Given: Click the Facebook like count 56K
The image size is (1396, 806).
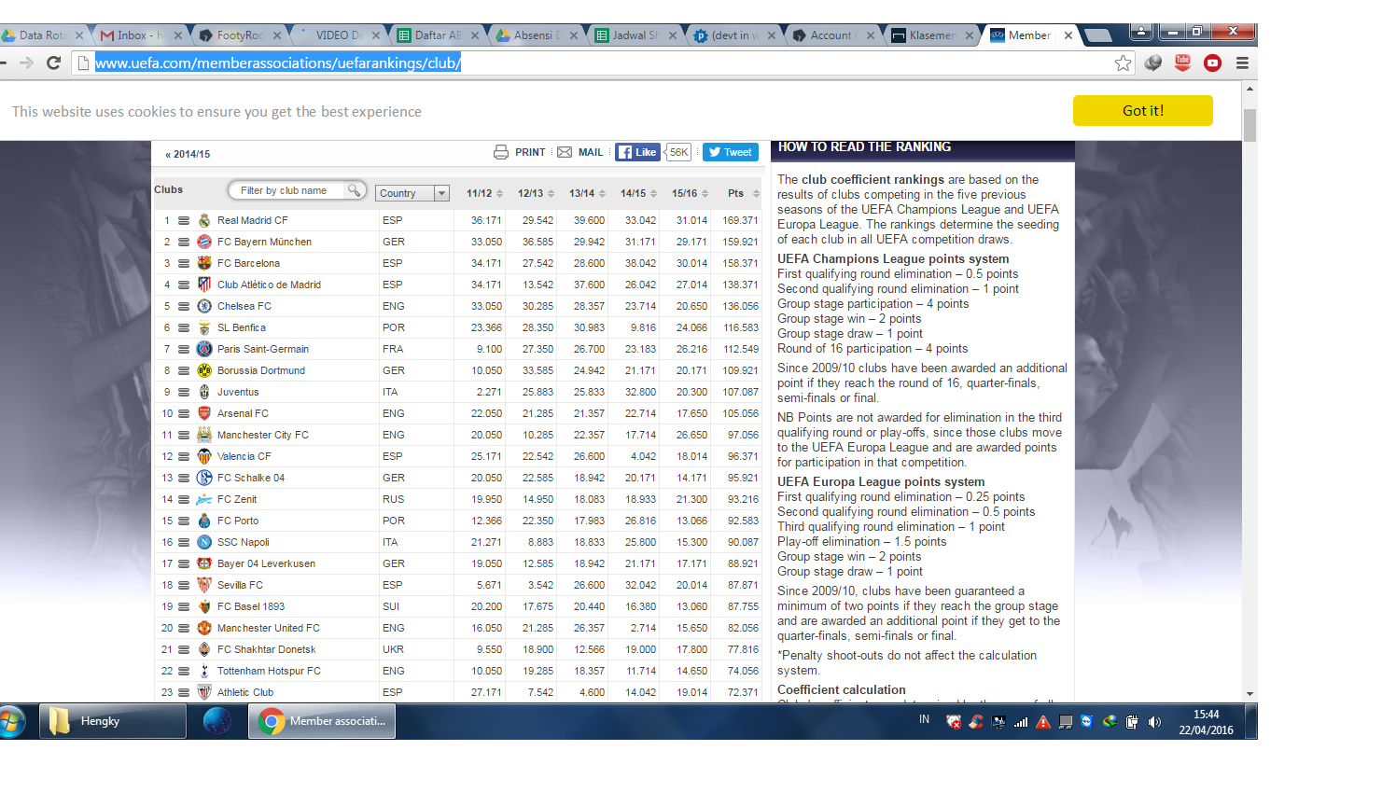Looking at the screenshot, I should tap(678, 152).
